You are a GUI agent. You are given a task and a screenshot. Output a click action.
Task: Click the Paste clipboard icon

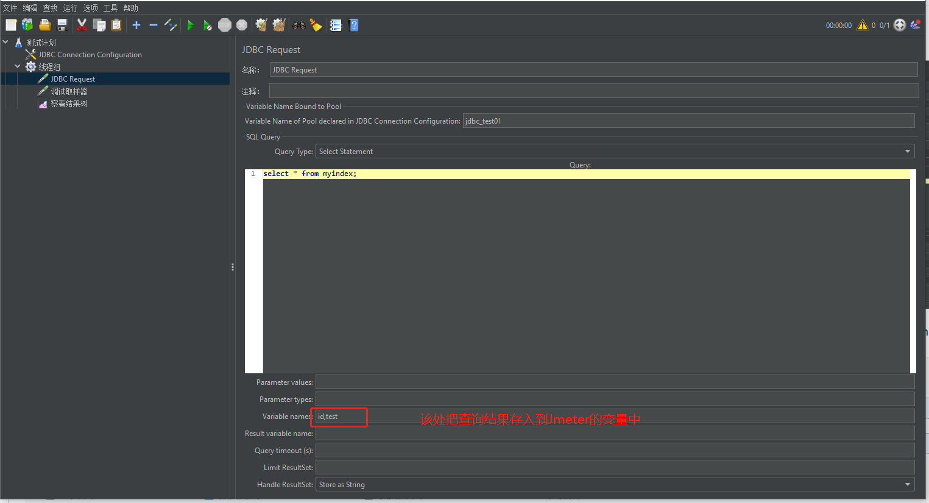pyautogui.click(x=116, y=25)
